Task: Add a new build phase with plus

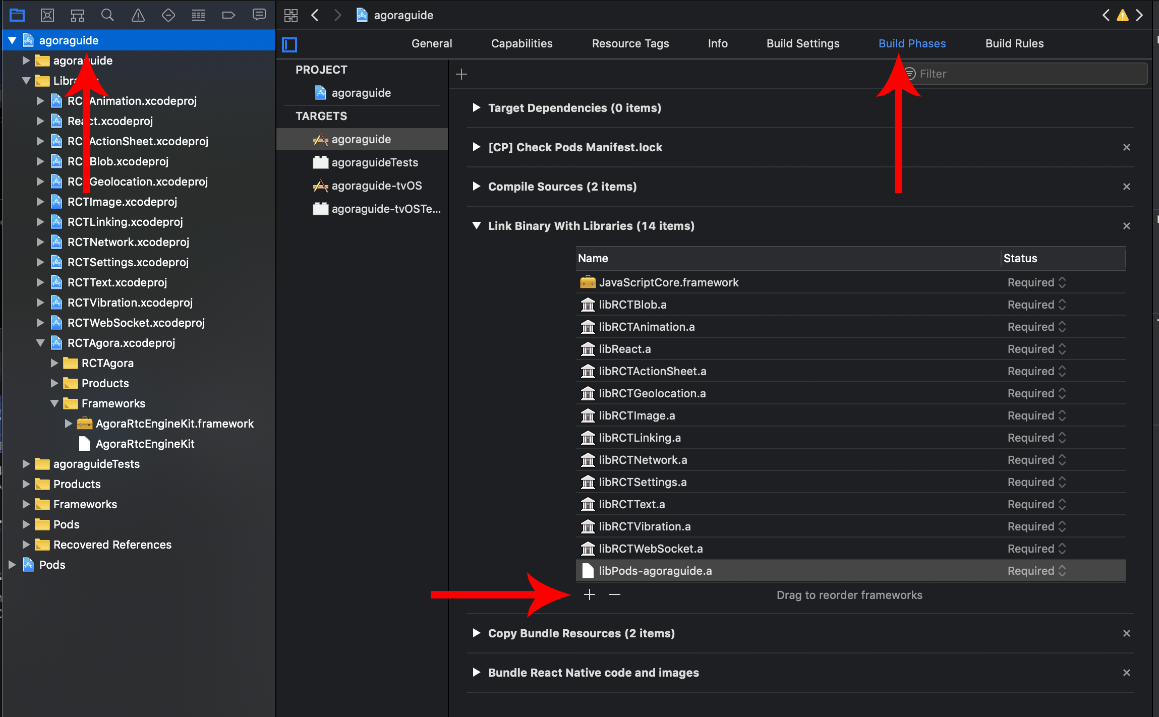Action: click(x=461, y=74)
